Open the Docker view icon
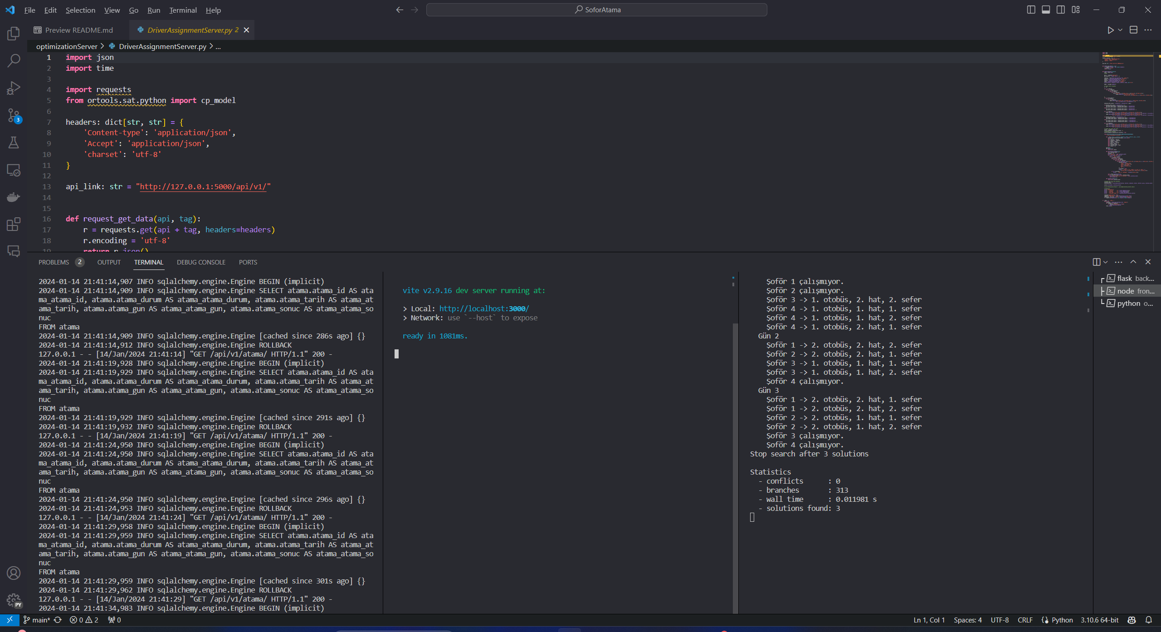1161x632 pixels. click(14, 197)
